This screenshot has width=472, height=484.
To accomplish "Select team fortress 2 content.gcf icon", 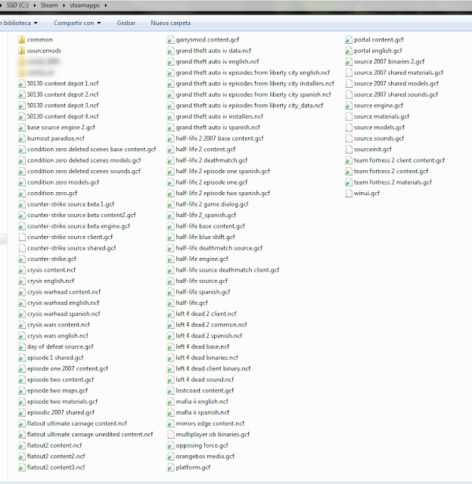I will click(x=349, y=172).
